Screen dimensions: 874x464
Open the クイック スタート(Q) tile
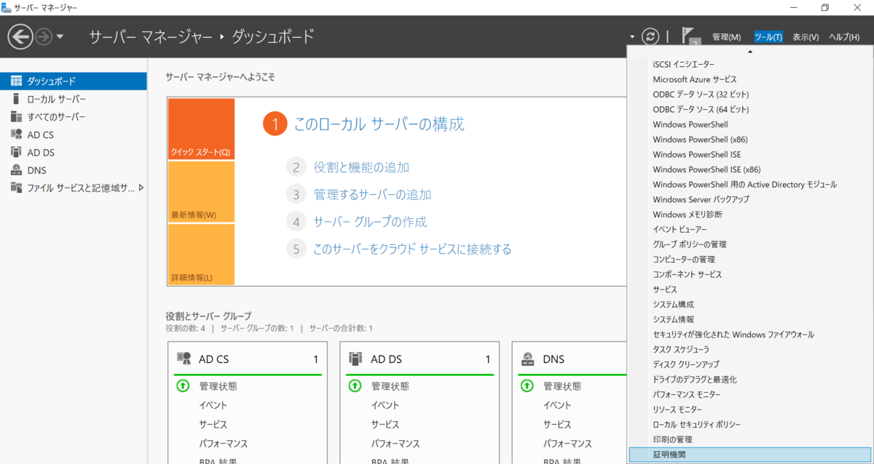201,129
